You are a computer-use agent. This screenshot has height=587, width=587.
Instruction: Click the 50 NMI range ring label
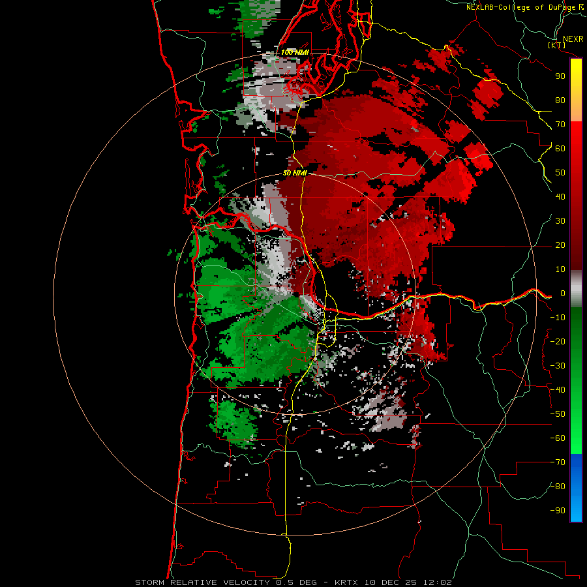[x=295, y=173]
